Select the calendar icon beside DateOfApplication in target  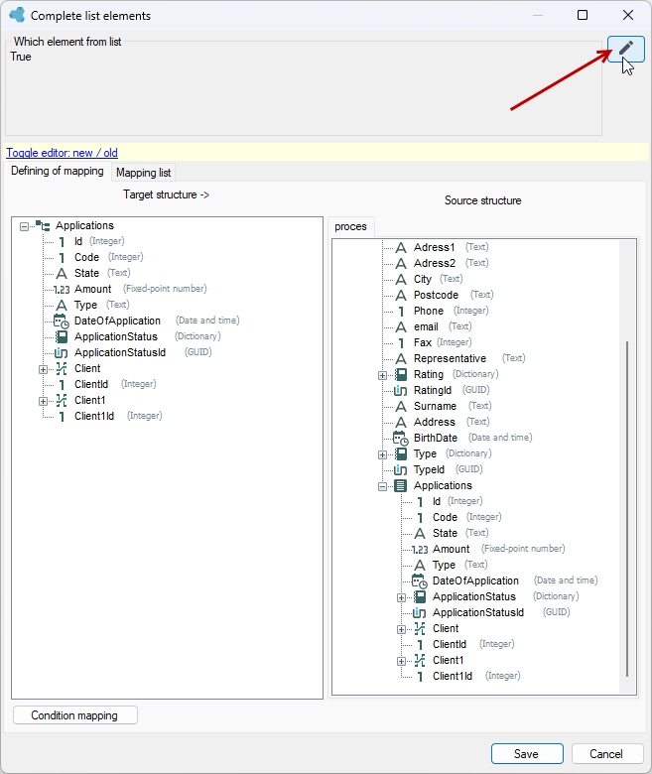point(62,321)
